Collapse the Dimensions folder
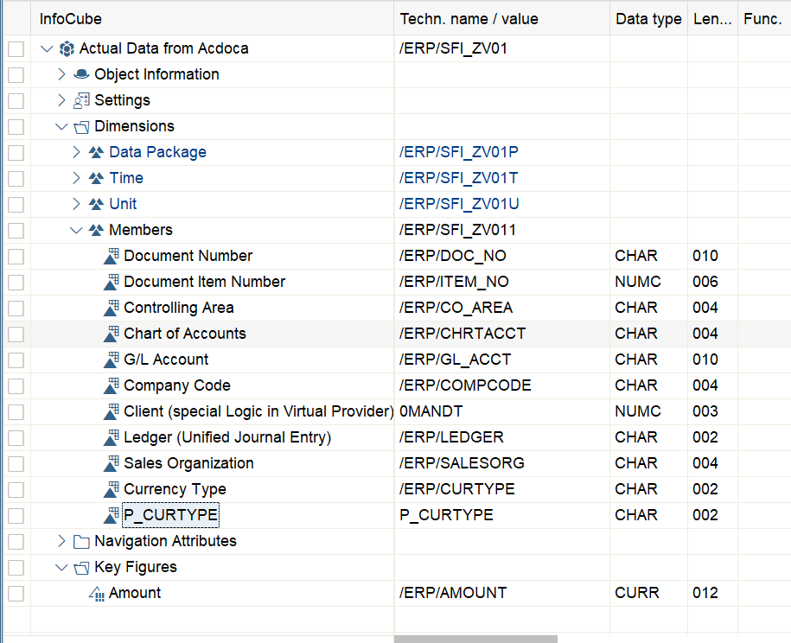Viewport: 791px width, 643px height. [61, 126]
